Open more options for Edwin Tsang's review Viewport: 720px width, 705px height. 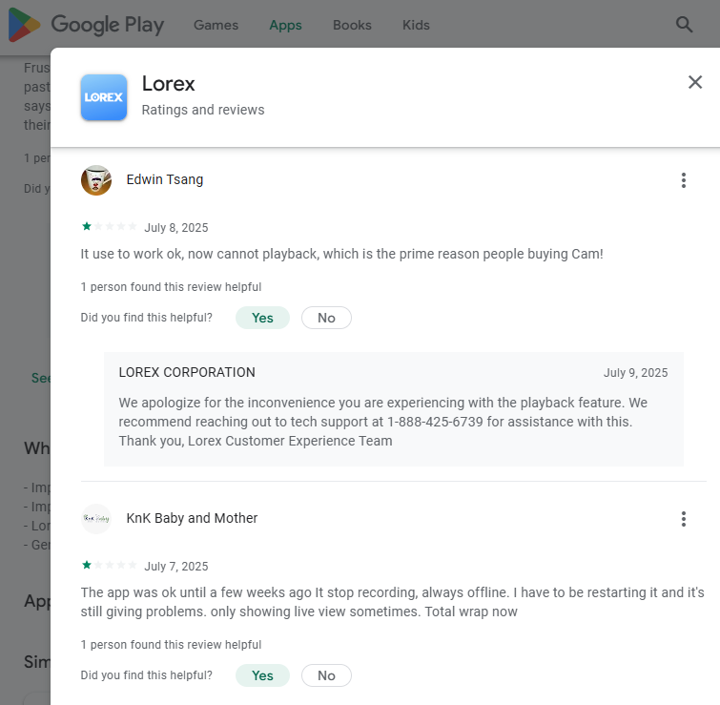point(683,180)
